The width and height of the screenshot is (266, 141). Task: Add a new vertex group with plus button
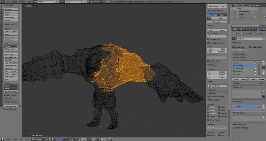[263, 62]
